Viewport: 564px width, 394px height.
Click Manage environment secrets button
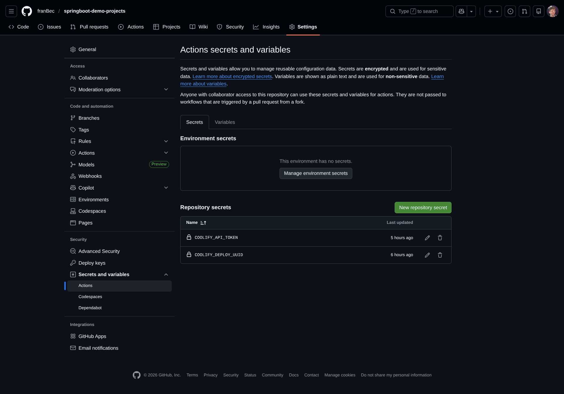coord(316,173)
